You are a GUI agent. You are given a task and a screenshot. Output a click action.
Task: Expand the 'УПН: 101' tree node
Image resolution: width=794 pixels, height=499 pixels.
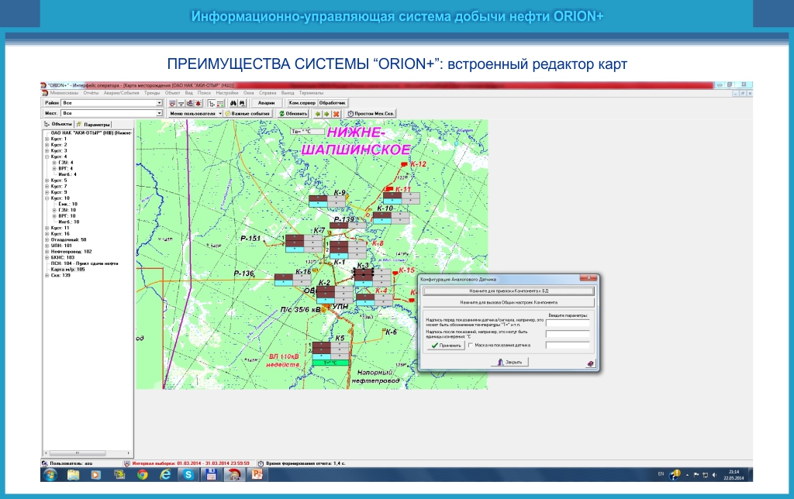[x=47, y=246]
